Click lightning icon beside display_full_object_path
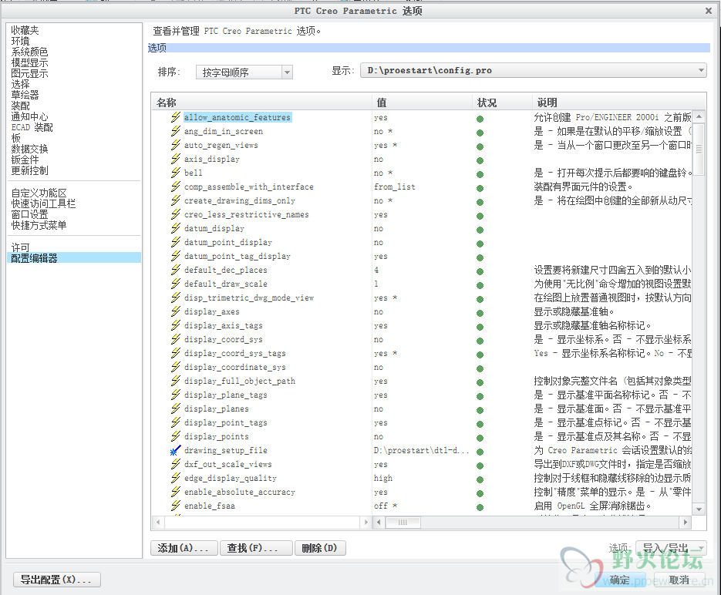Viewport: 721px width, 595px height. click(176, 381)
